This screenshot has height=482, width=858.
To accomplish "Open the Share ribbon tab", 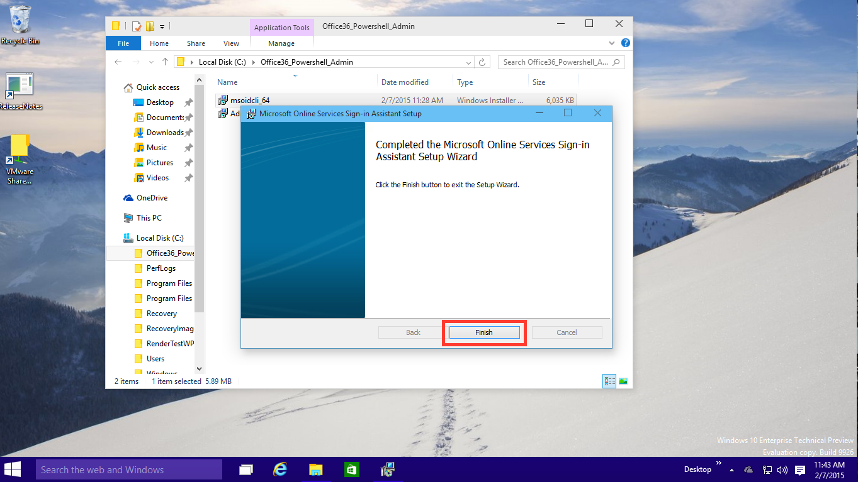I will point(196,43).
